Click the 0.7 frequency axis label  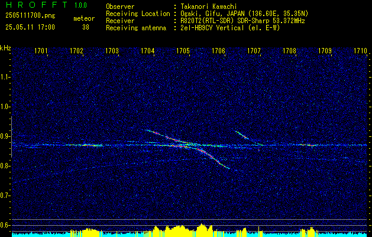click(x=5, y=196)
